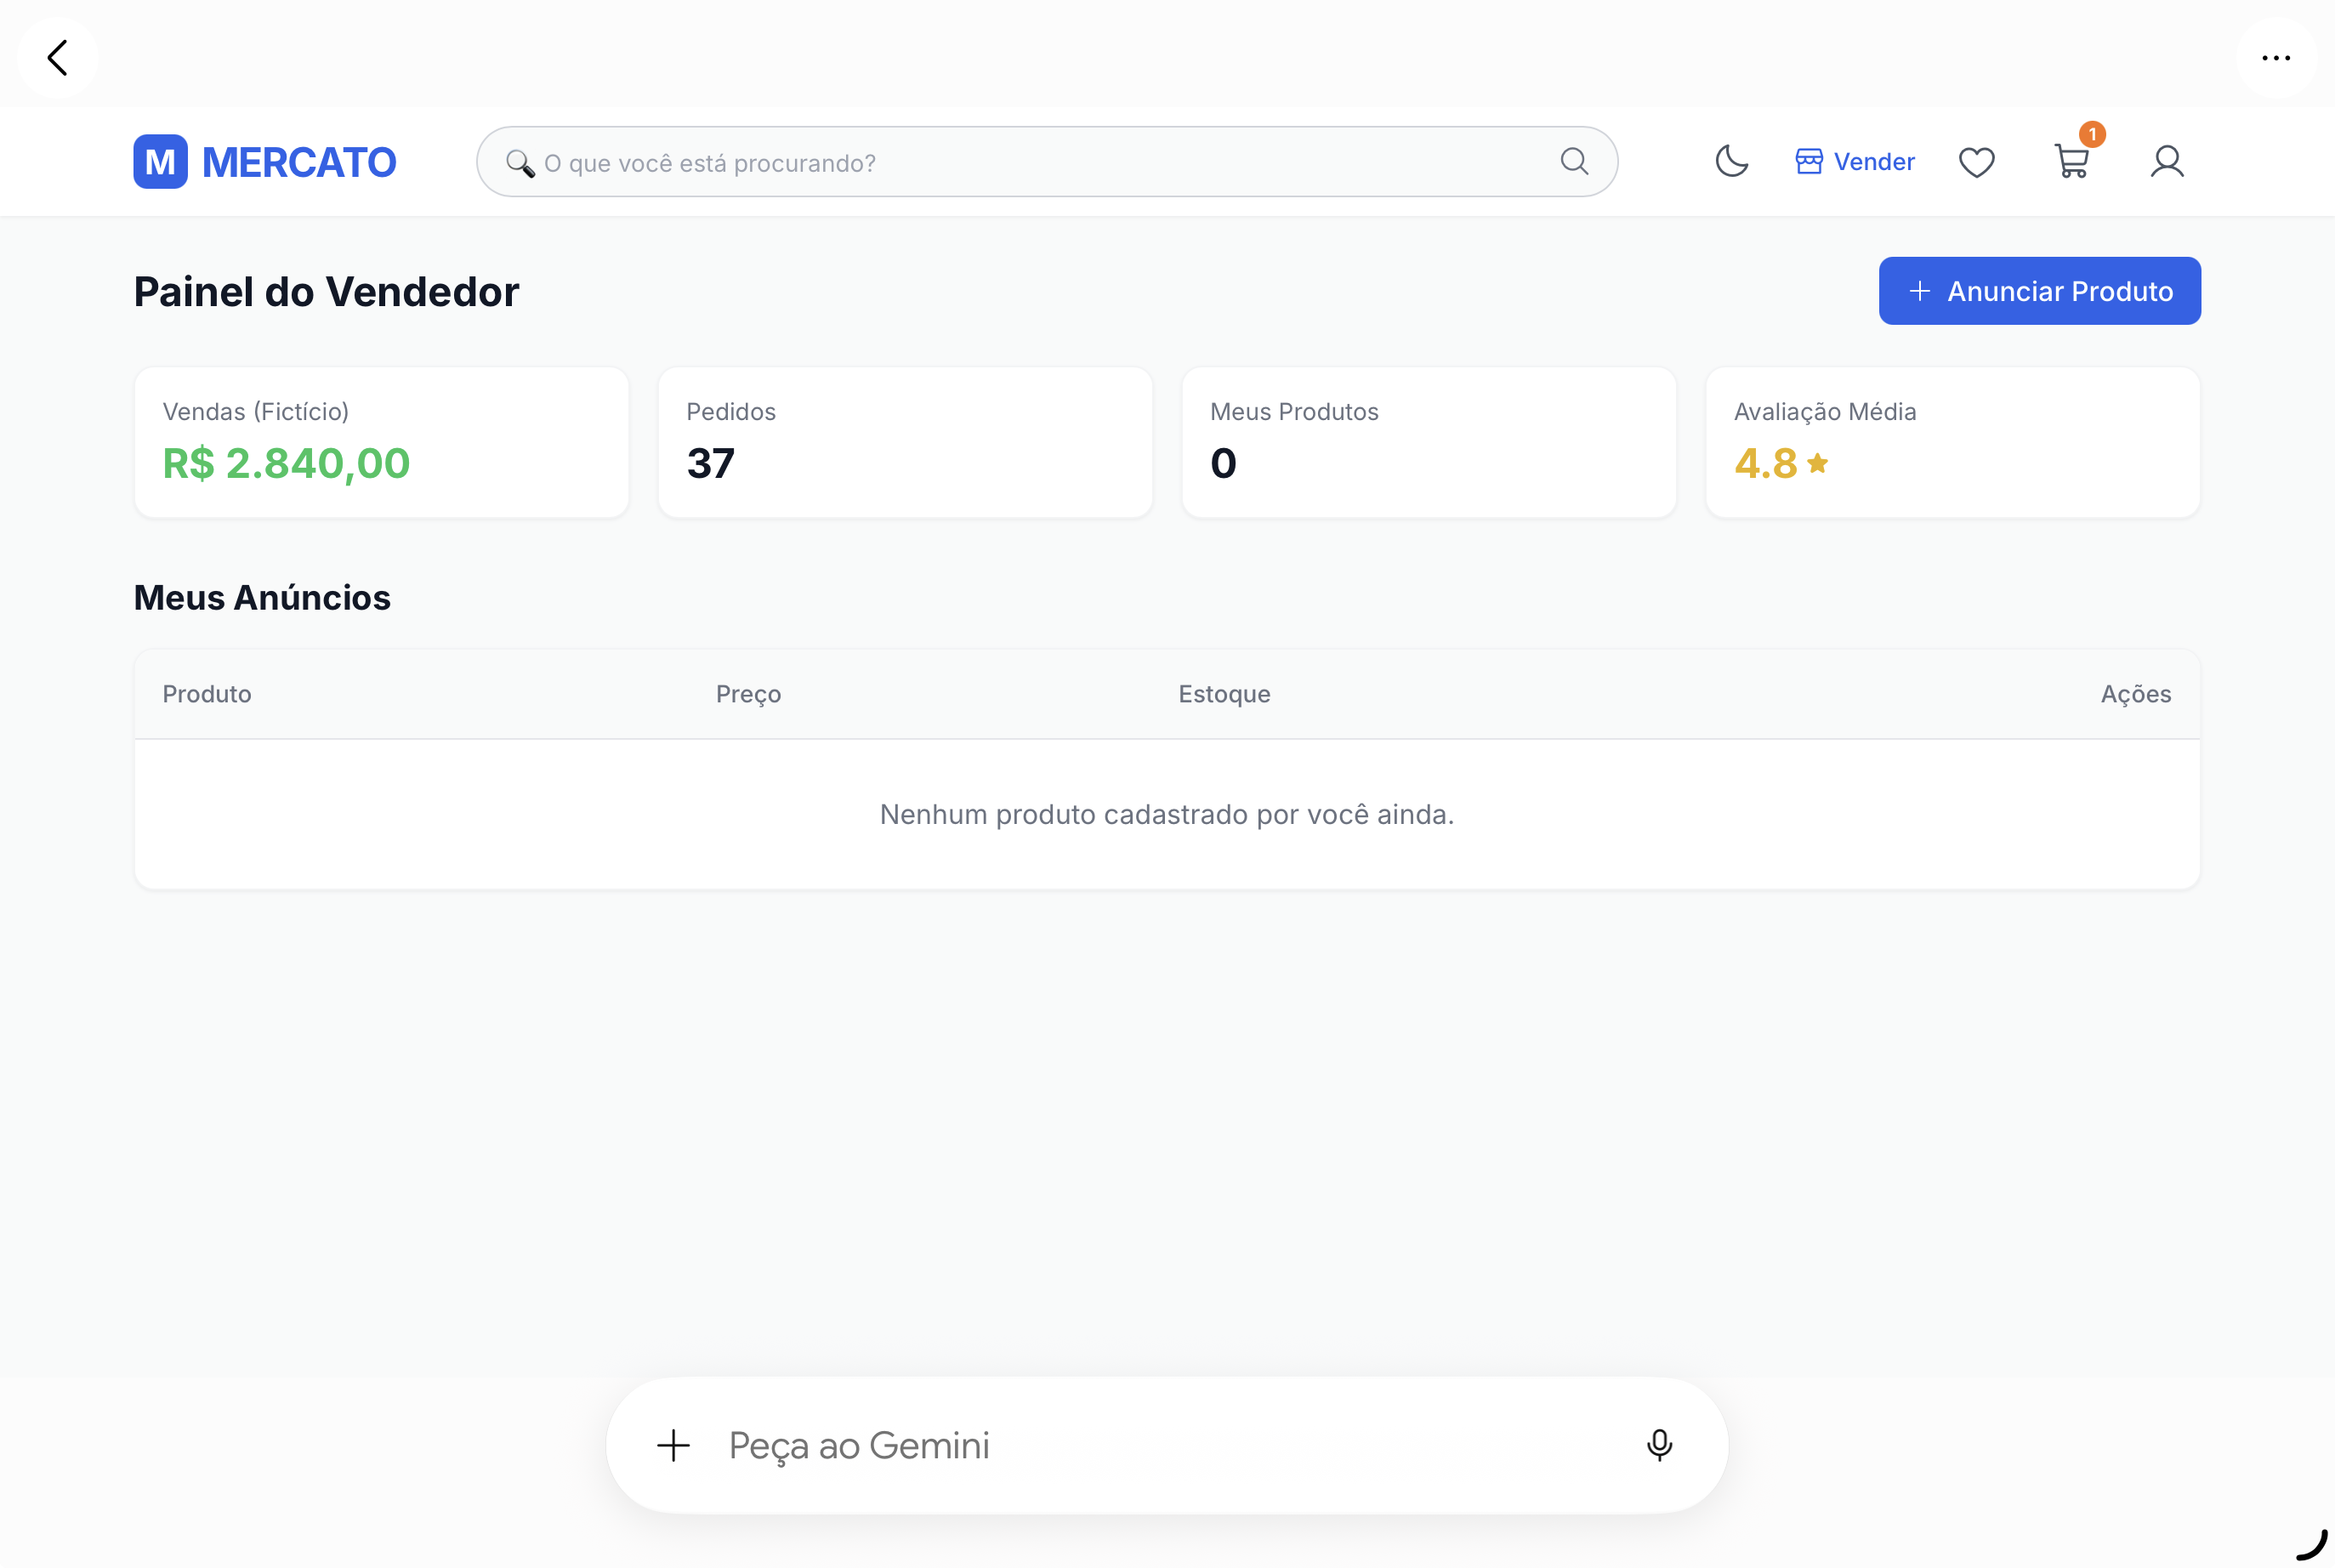
Task: Click the storefront icon beside Vender
Action: [x=1809, y=162]
